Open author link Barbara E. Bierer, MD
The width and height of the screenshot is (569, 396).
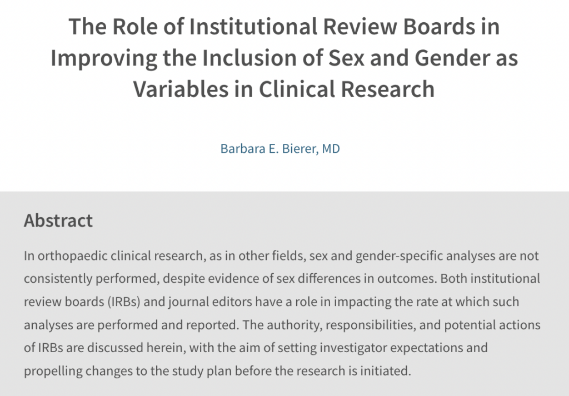coord(280,149)
